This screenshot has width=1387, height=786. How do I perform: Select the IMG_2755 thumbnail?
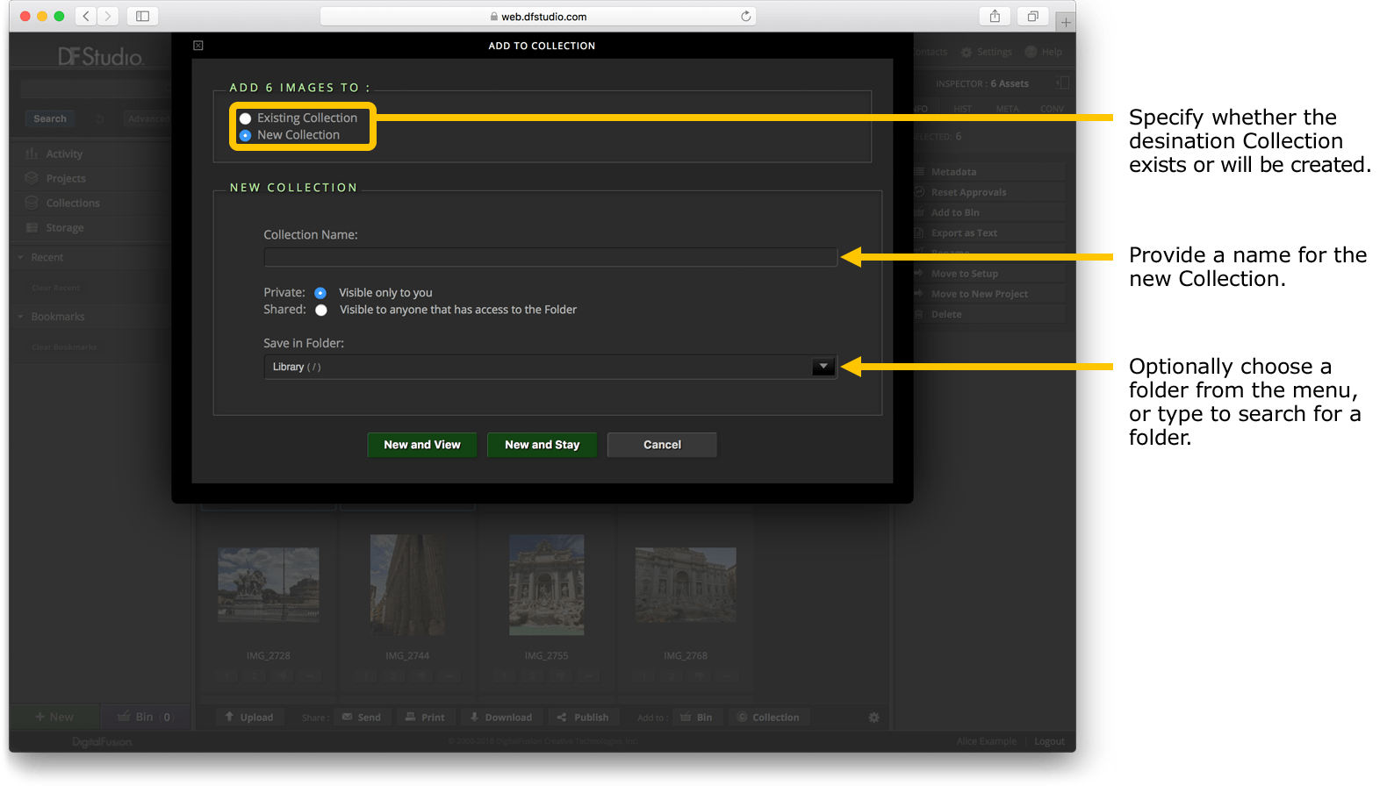pyautogui.click(x=546, y=585)
